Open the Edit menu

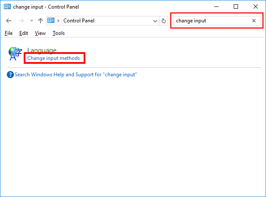(24, 33)
